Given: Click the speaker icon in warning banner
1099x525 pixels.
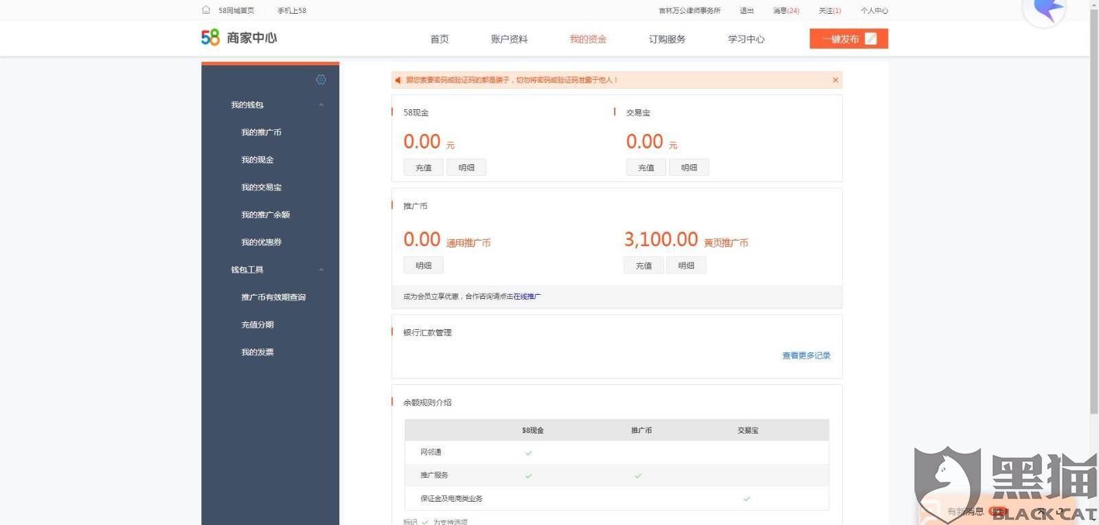Looking at the screenshot, I should tap(398, 80).
